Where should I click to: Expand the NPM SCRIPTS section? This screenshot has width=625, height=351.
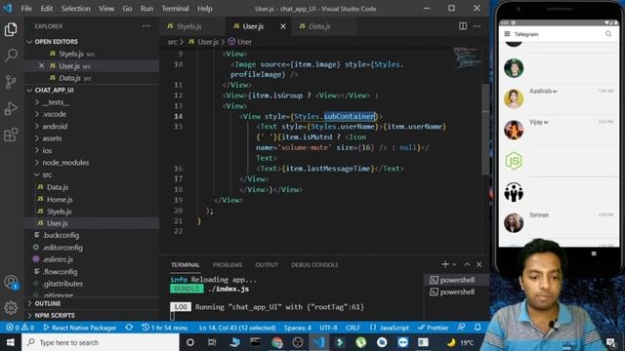tap(55, 315)
